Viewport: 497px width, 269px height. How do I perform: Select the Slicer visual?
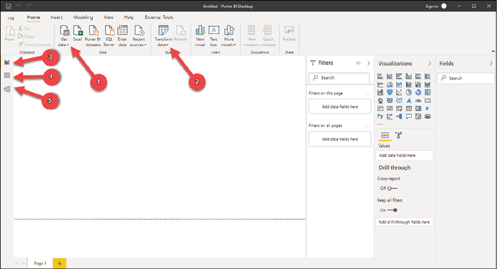coord(399,108)
